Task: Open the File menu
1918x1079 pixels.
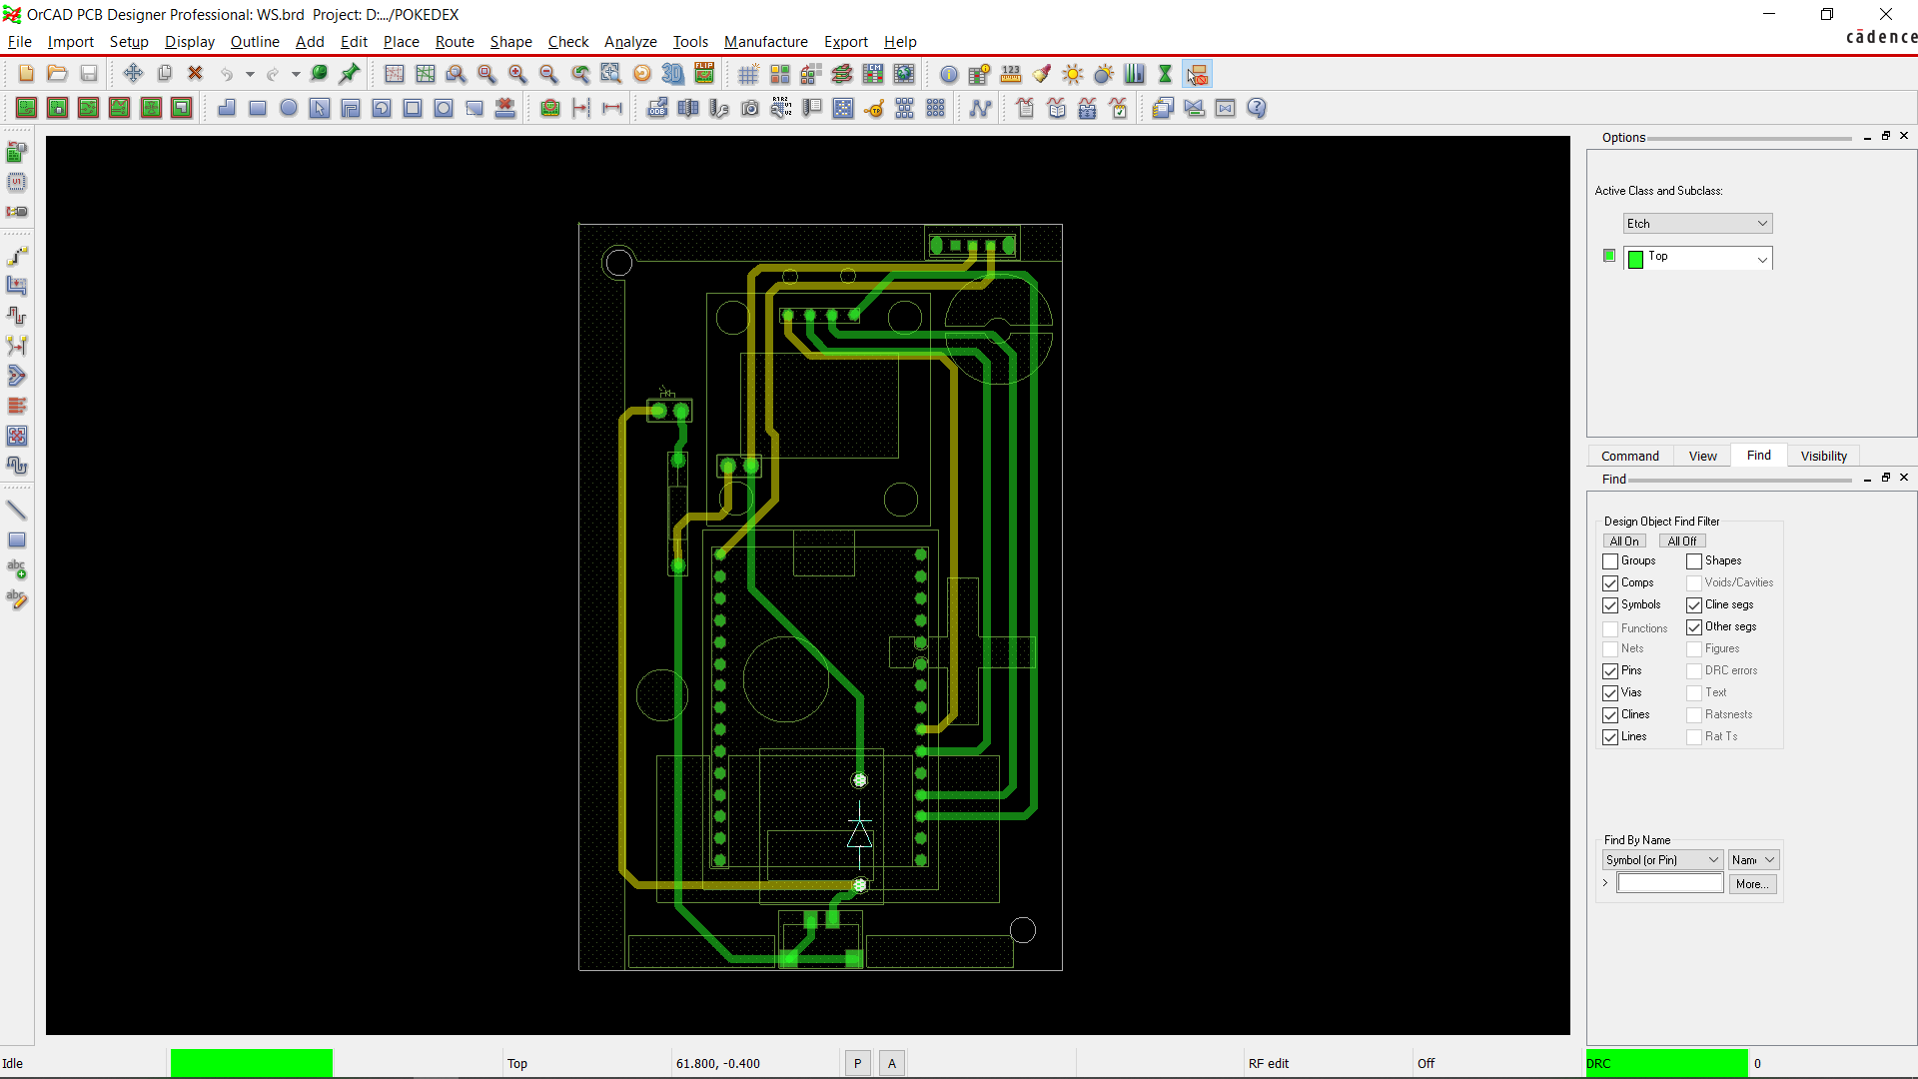Action: [x=20, y=42]
